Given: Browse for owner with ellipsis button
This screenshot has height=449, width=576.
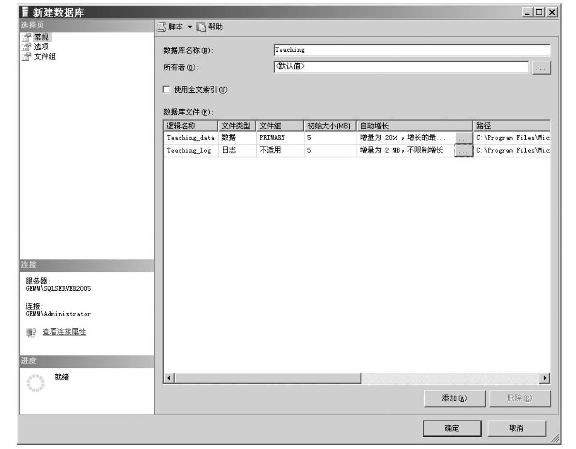Looking at the screenshot, I should tap(542, 69).
